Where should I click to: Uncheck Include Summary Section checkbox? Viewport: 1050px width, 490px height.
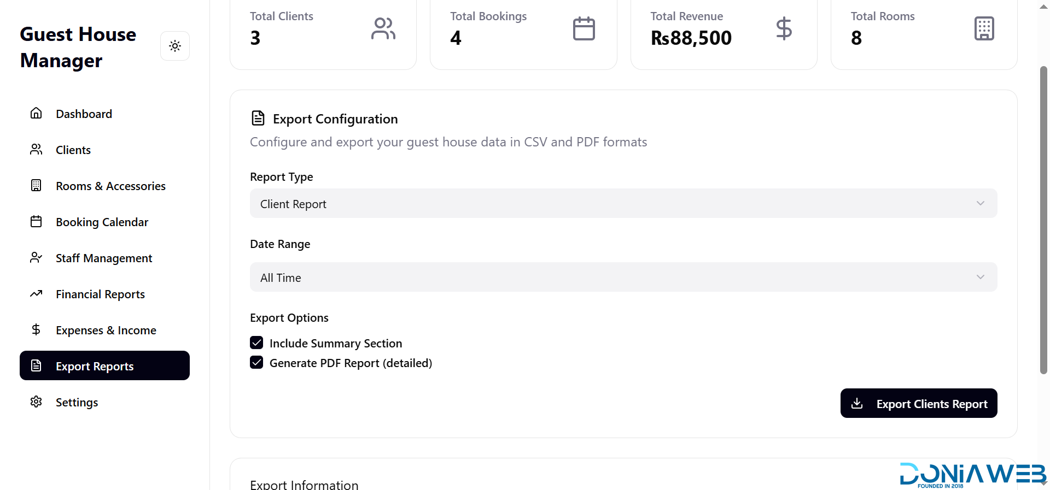click(x=256, y=343)
